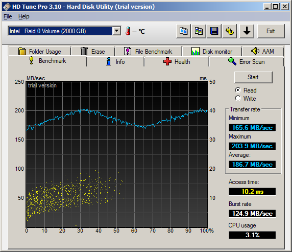292x252 pixels.
Task: Open the Health tab with red cross
Action: click(177, 62)
